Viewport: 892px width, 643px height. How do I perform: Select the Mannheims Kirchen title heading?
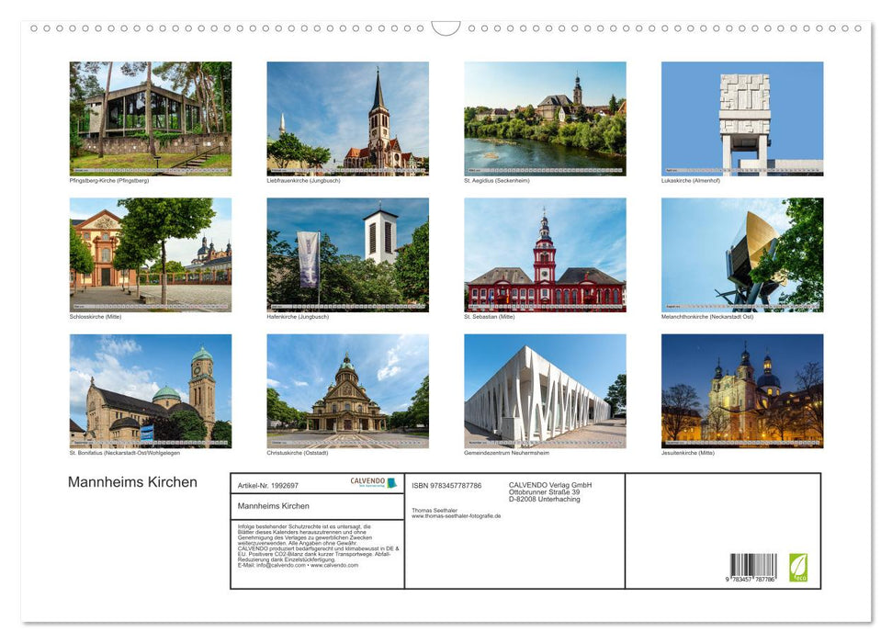[x=132, y=482]
